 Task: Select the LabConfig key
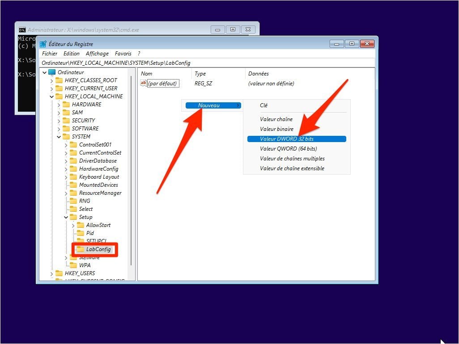tap(98, 249)
